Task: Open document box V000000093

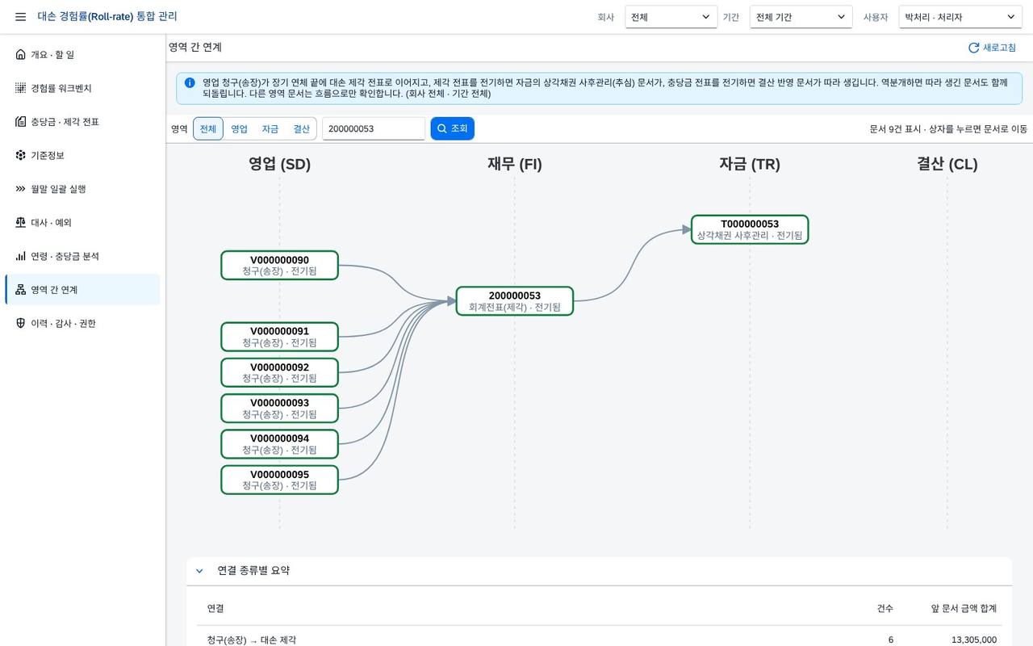Action: click(279, 408)
